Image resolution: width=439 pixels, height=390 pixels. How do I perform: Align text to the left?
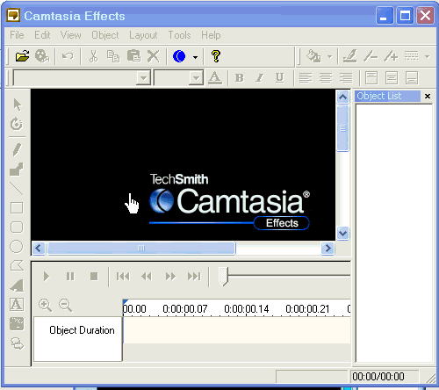point(306,78)
